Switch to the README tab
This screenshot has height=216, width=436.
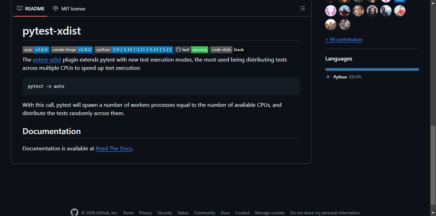click(31, 8)
